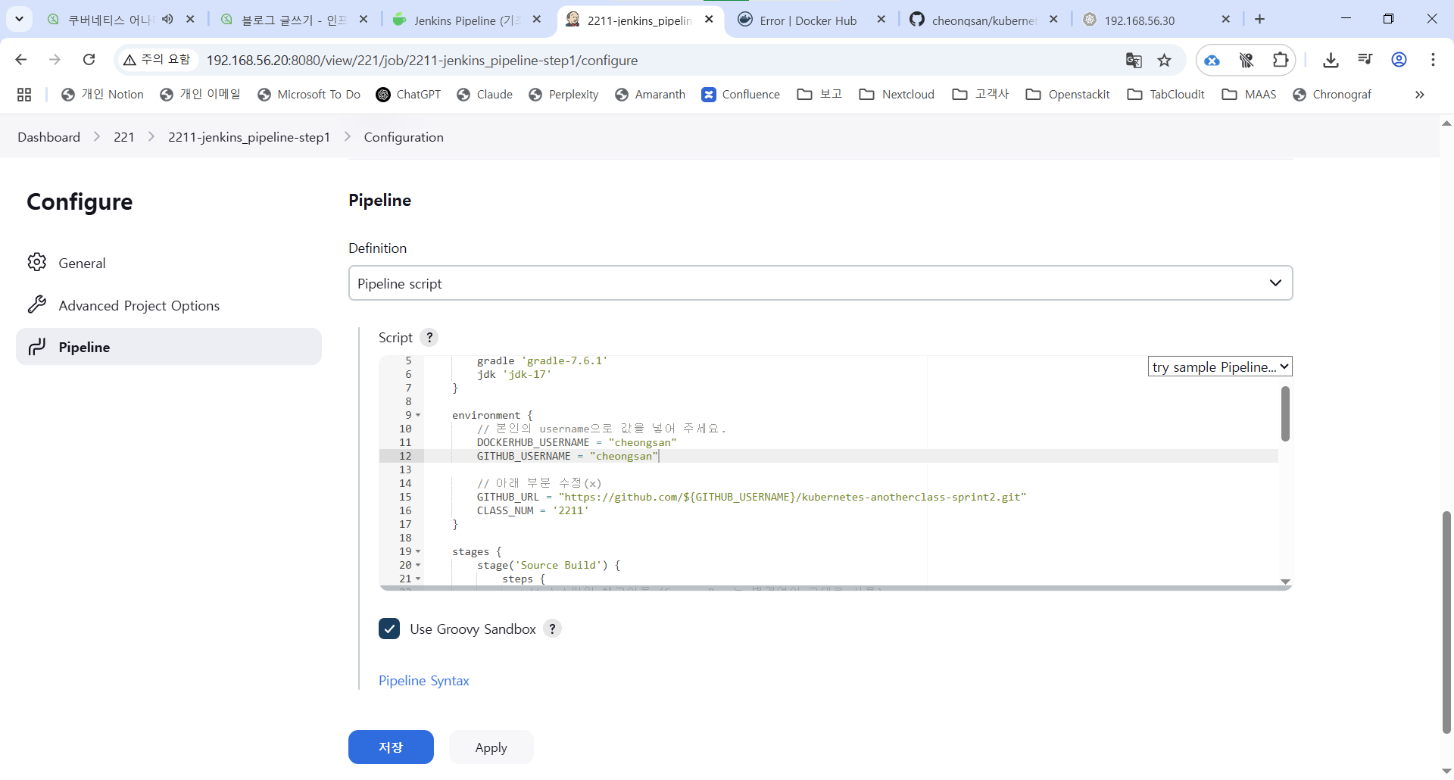This screenshot has width=1454, height=780.
Task: Open the Pipeline Syntax link
Action: [x=423, y=681]
